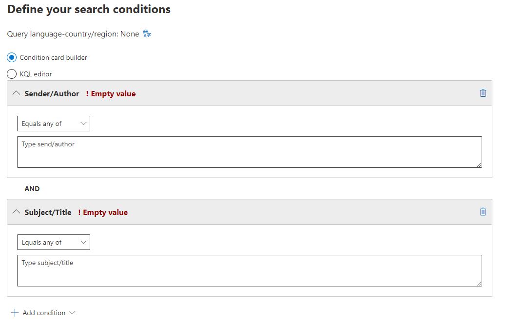
Task: Click the Condition card builder label text
Action: (x=53, y=57)
